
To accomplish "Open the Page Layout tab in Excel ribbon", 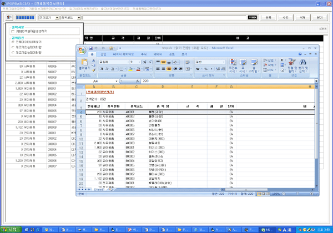I will pyautogui.click(x=123, y=54).
